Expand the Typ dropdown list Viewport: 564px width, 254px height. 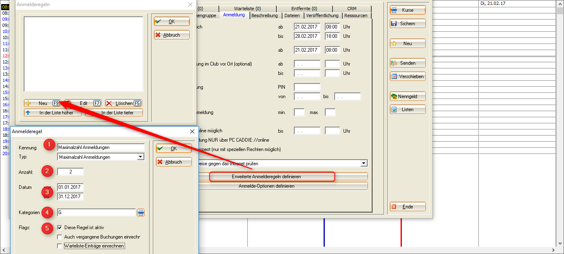pyautogui.click(x=141, y=157)
